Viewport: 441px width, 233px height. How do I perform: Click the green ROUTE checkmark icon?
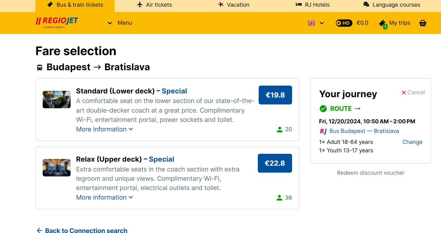tap(323, 109)
